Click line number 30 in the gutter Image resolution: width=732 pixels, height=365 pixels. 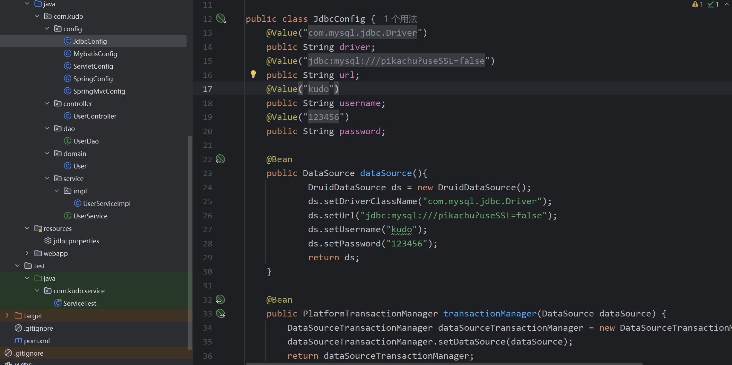point(207,272)
